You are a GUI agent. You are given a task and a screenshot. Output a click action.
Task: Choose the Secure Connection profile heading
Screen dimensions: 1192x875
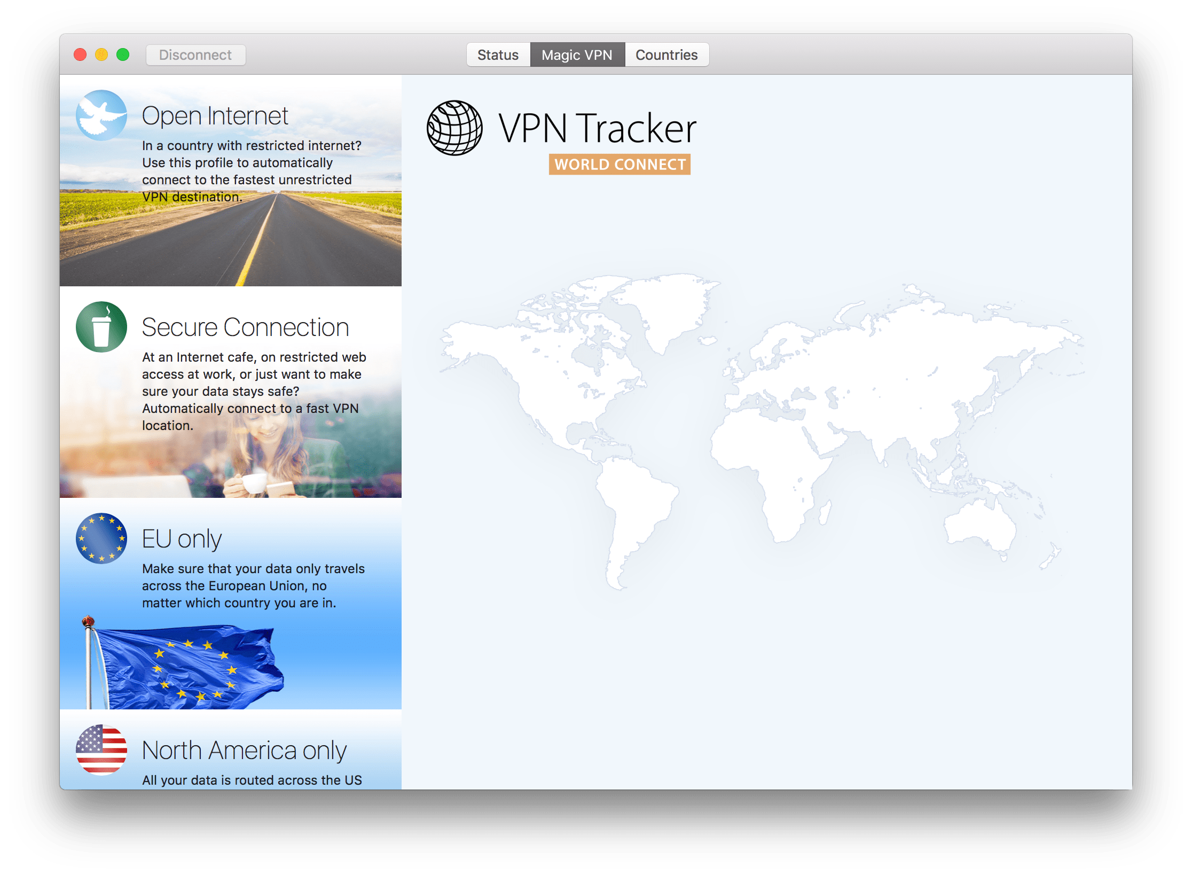(245, 327)
